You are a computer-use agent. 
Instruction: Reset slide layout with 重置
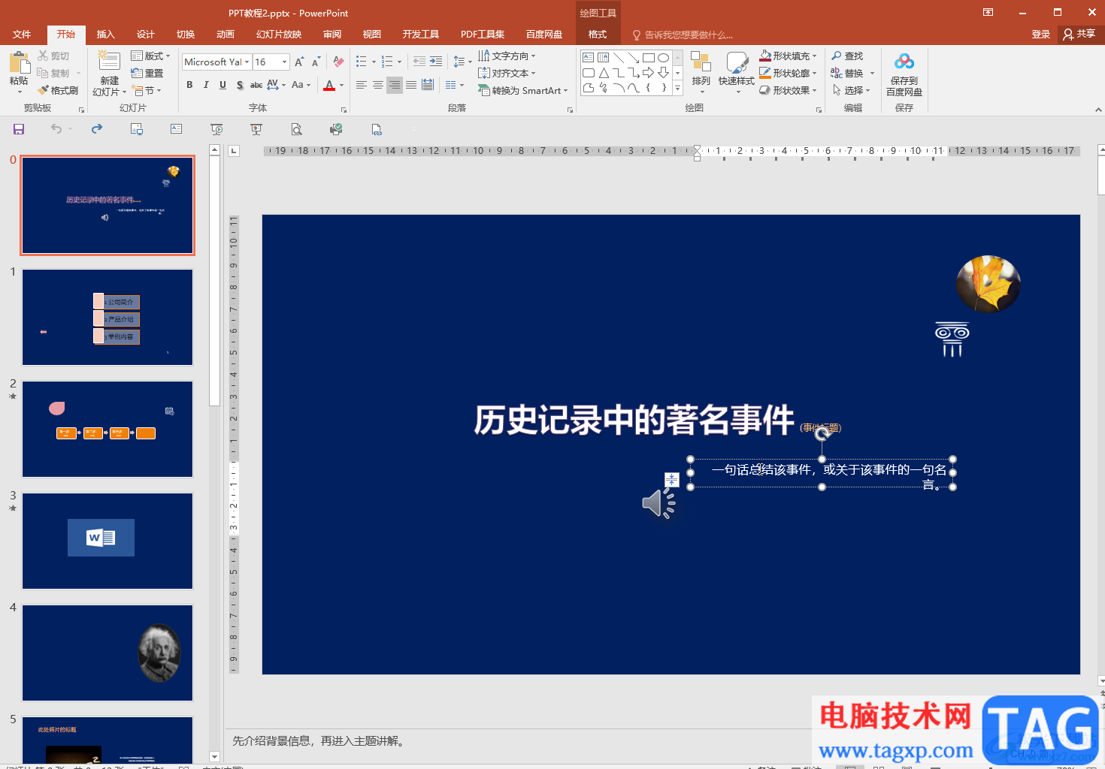click(x=147, y=73)
